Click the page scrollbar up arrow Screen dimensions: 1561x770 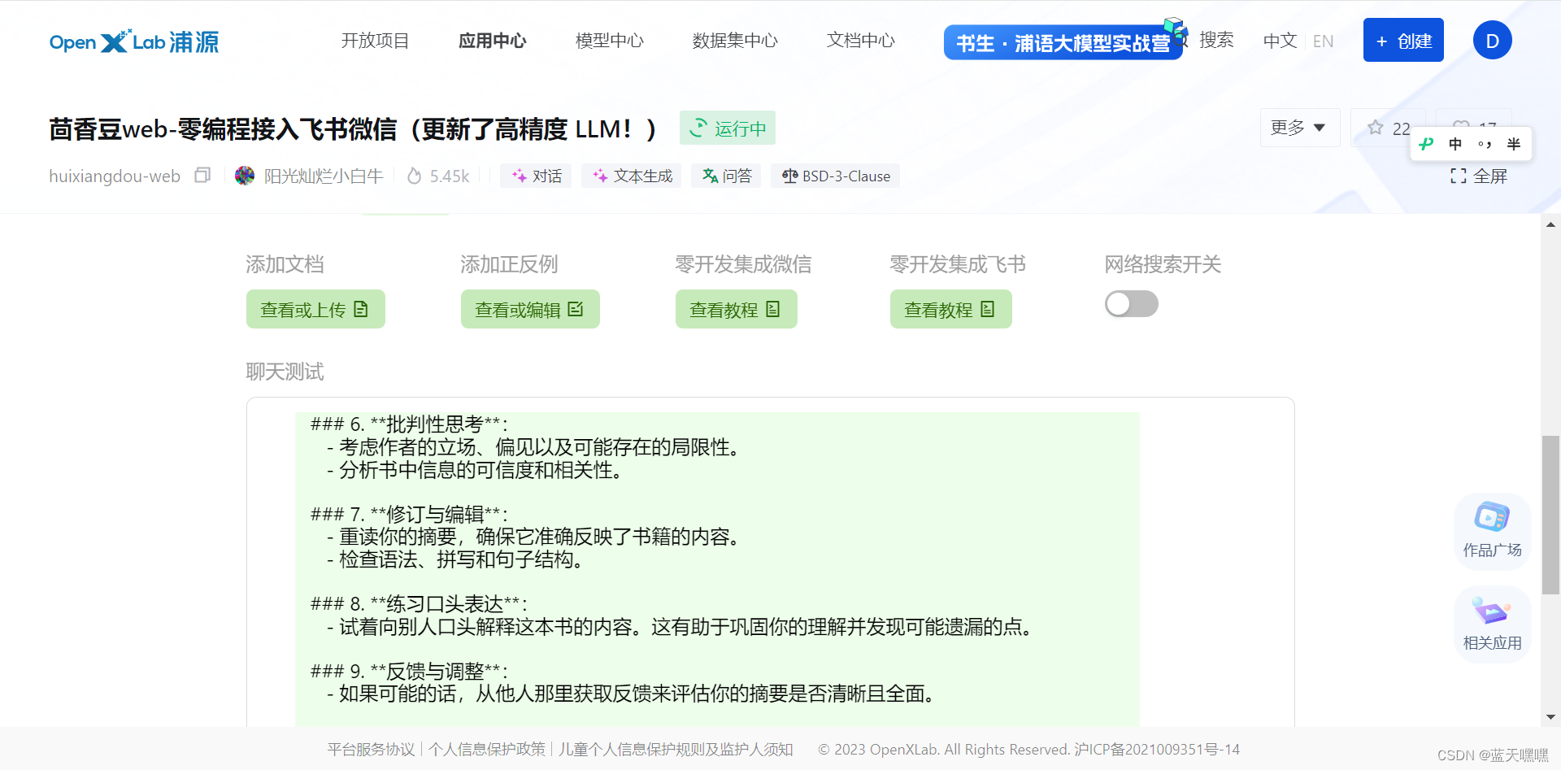1550,224
